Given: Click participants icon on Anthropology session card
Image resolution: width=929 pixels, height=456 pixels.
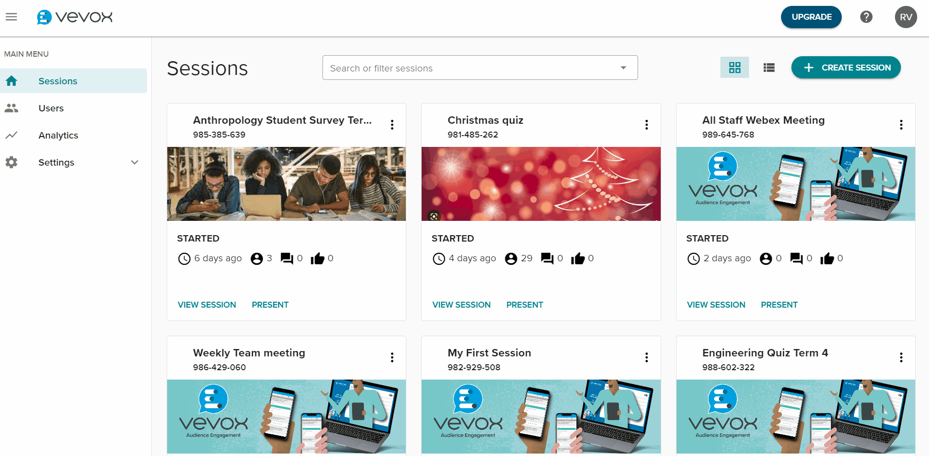Looking at the screenshot, I should [x=256, y=259].
